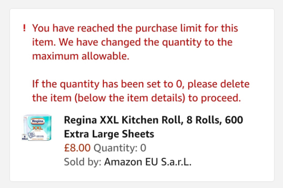Viewport: 283px width, 188px height.
Task: Click empty card space right of the seller name
Action: click(235, 162)
